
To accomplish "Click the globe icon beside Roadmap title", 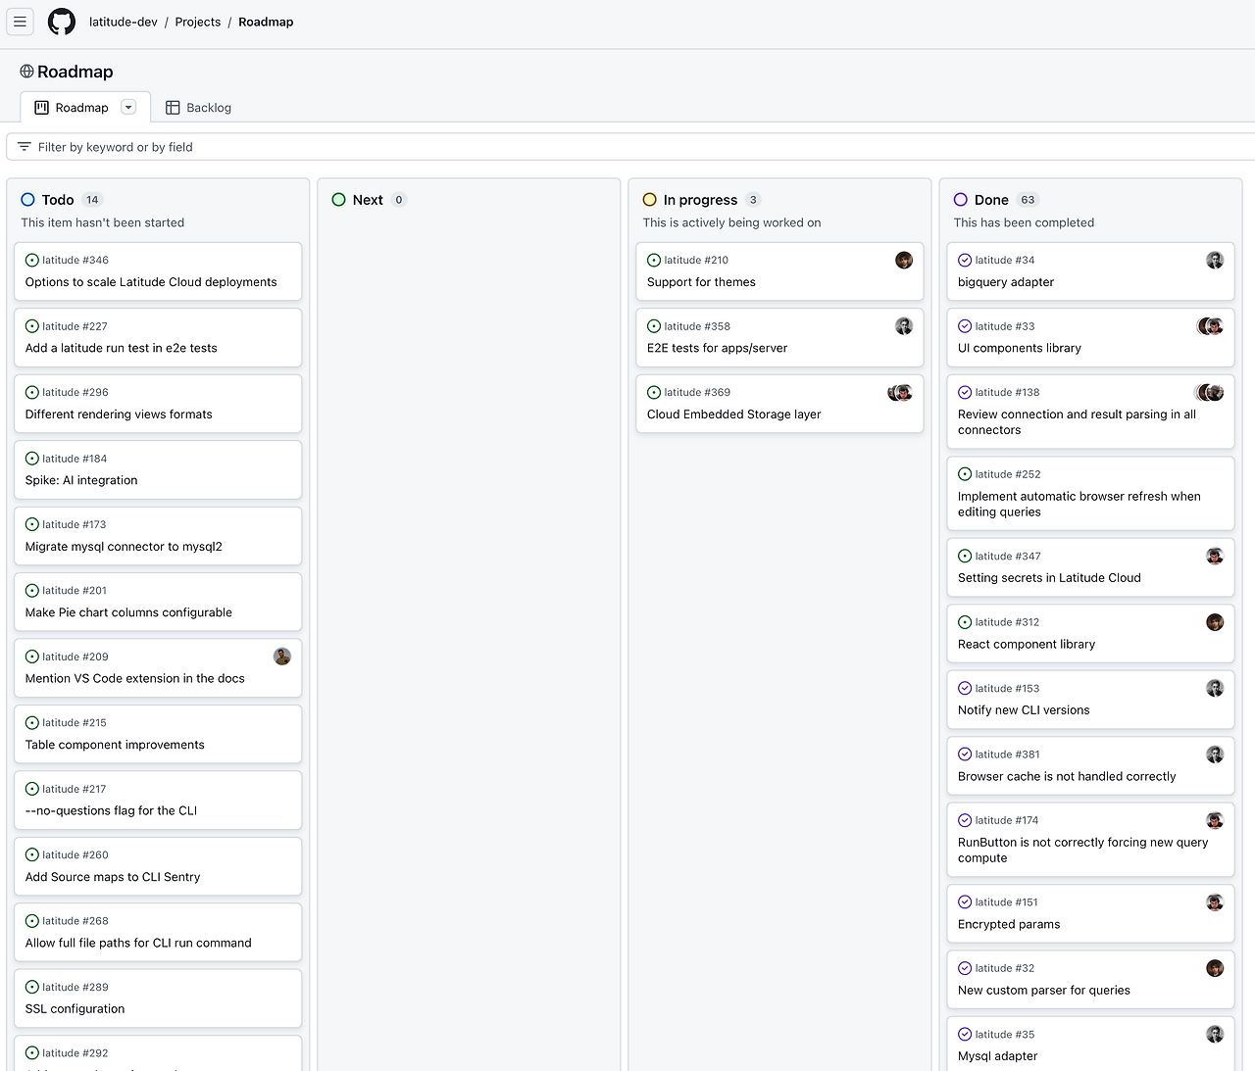I will point(26,72).
